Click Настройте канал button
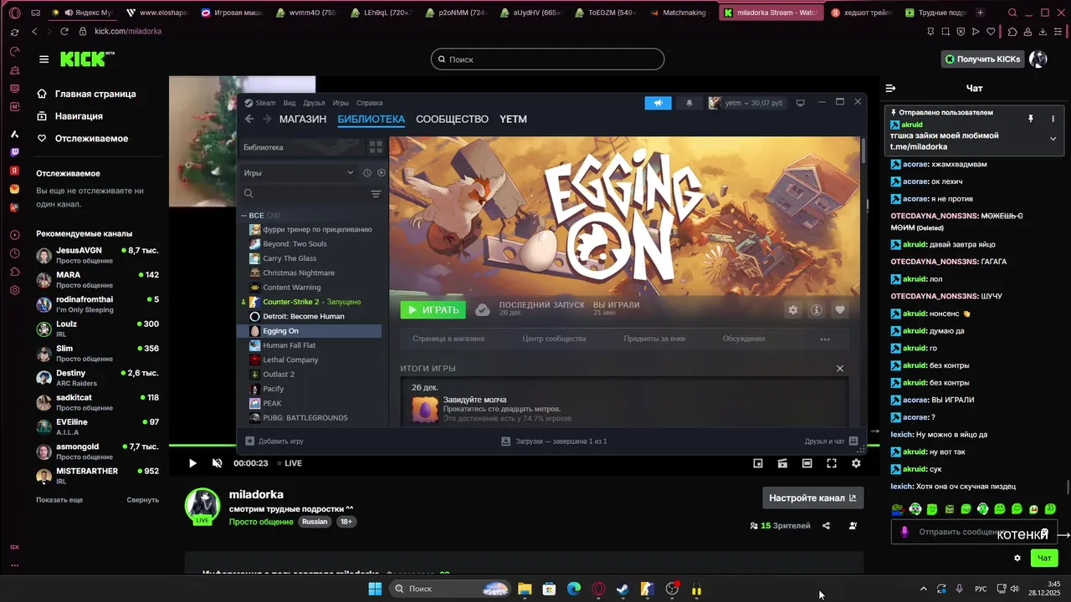 812,497
